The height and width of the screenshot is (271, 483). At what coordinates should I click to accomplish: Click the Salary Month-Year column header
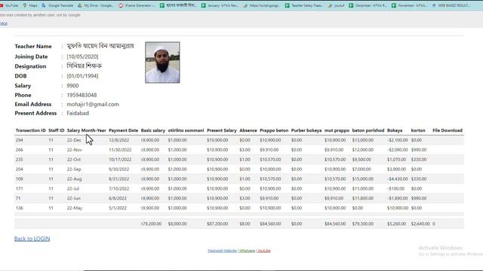pyautogui.click(x=87, y=130)
